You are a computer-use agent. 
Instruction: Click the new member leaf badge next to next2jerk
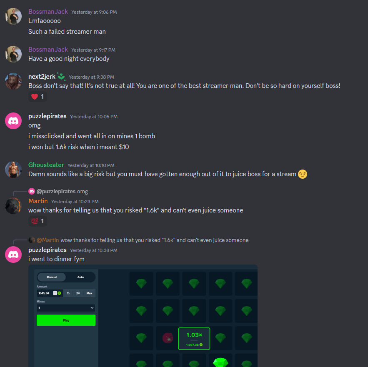coord(61,77)
